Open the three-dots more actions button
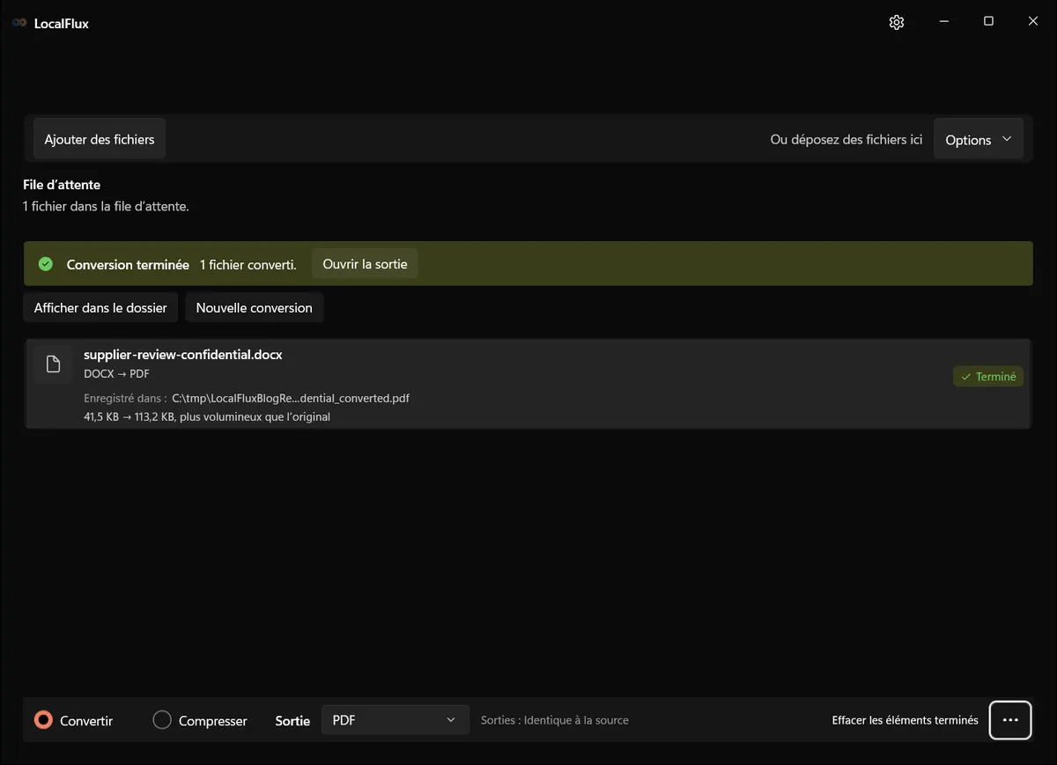This screenshot has width=1057, height=765. tap(1010, 720)
